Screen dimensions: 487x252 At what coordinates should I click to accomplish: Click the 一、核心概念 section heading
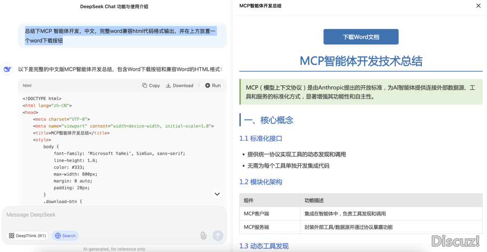point(269,120)
